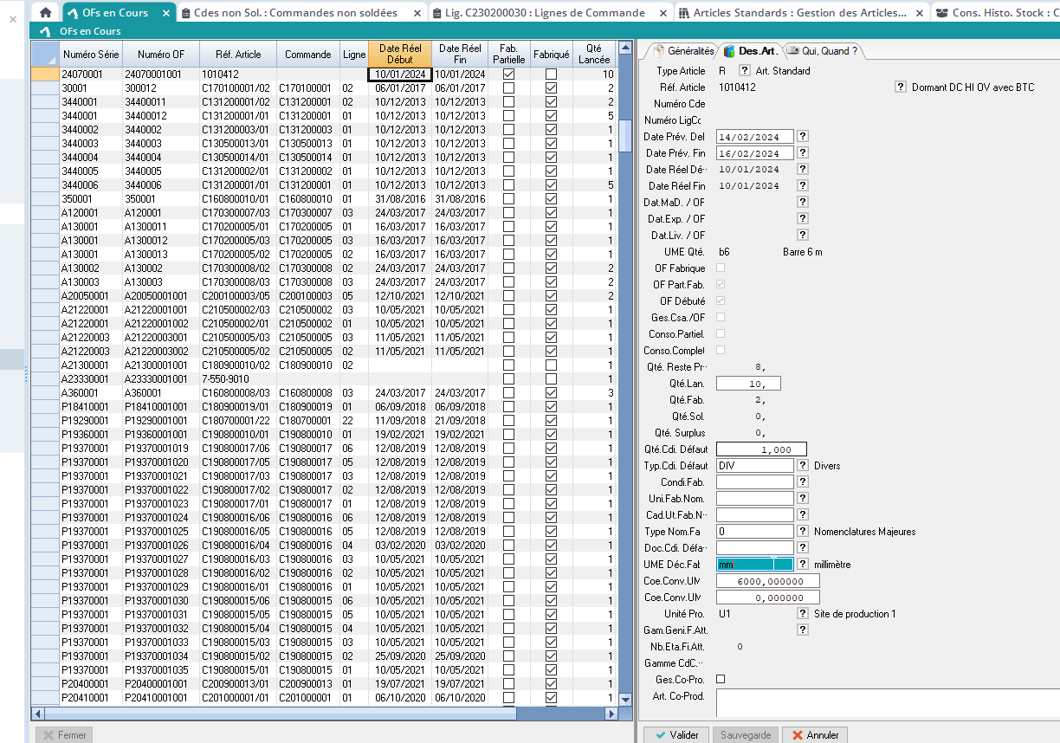Click lookup icon beside Dat.Liv. / OF
Viewport: 1060px width, 743px height.
click(803, 236)
